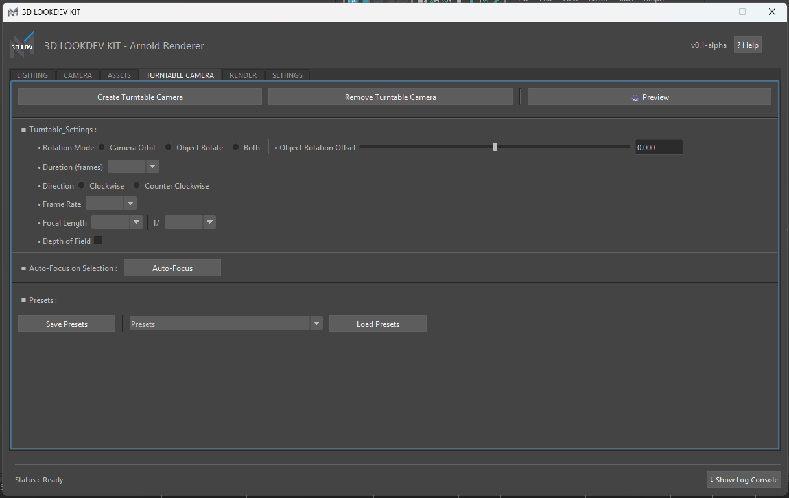Go to the RENDER tab

(x=243, y=75)
